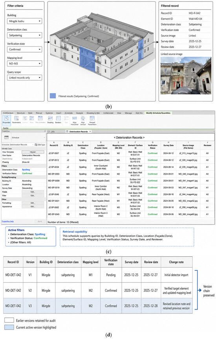
Task: Click the Edit Type icon
Action: (x=40, y=144)
